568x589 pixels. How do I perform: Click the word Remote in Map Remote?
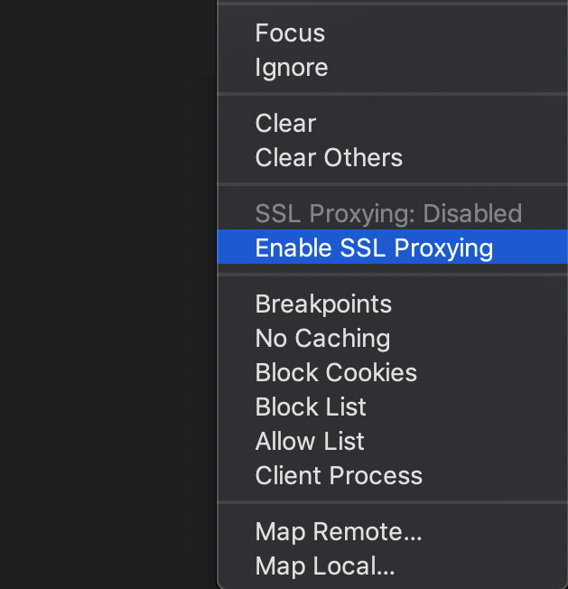[x=368, y=531]
